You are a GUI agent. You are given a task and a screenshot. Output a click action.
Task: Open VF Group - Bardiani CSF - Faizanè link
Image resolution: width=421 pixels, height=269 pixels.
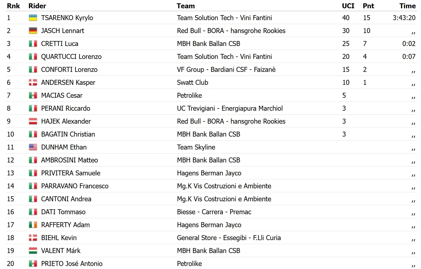(x=226, y=70)
